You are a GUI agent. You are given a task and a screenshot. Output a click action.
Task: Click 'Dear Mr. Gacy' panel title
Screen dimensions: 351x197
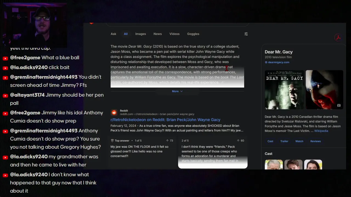(279, 52)
